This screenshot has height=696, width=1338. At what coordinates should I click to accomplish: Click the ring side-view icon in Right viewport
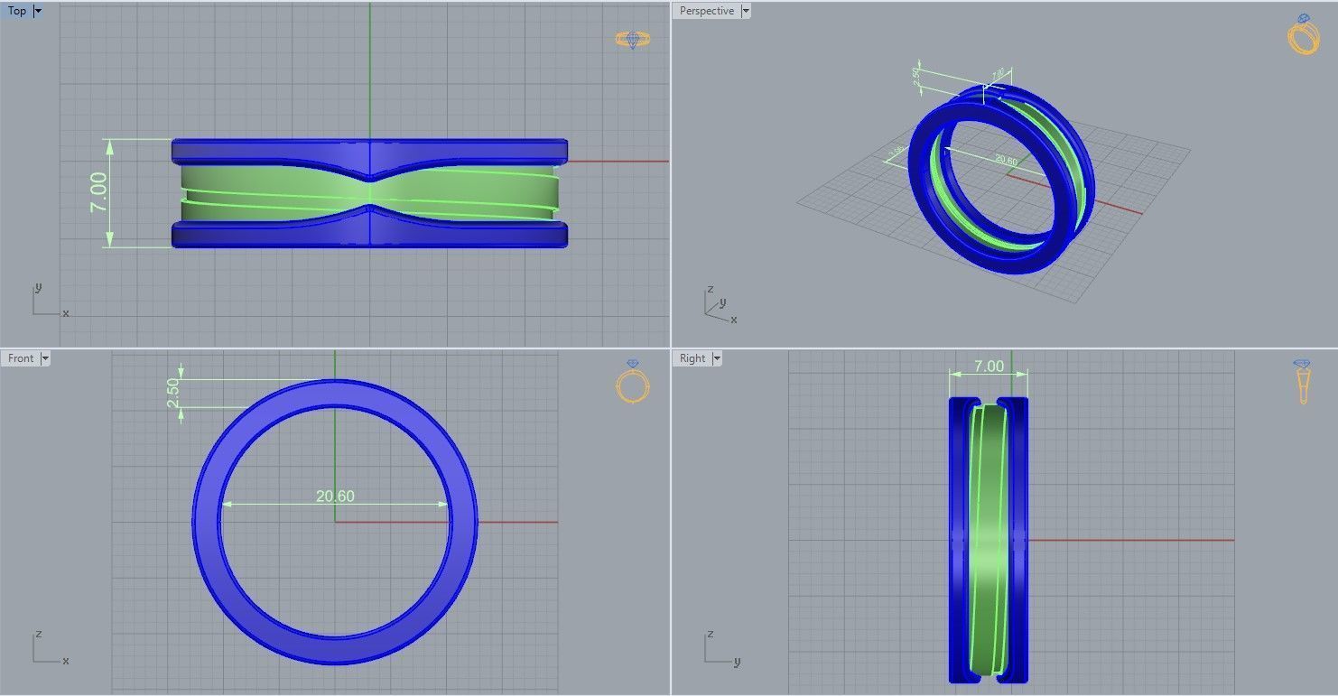1303,382
